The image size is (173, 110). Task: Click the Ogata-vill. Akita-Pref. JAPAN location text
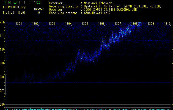[123, 6]
